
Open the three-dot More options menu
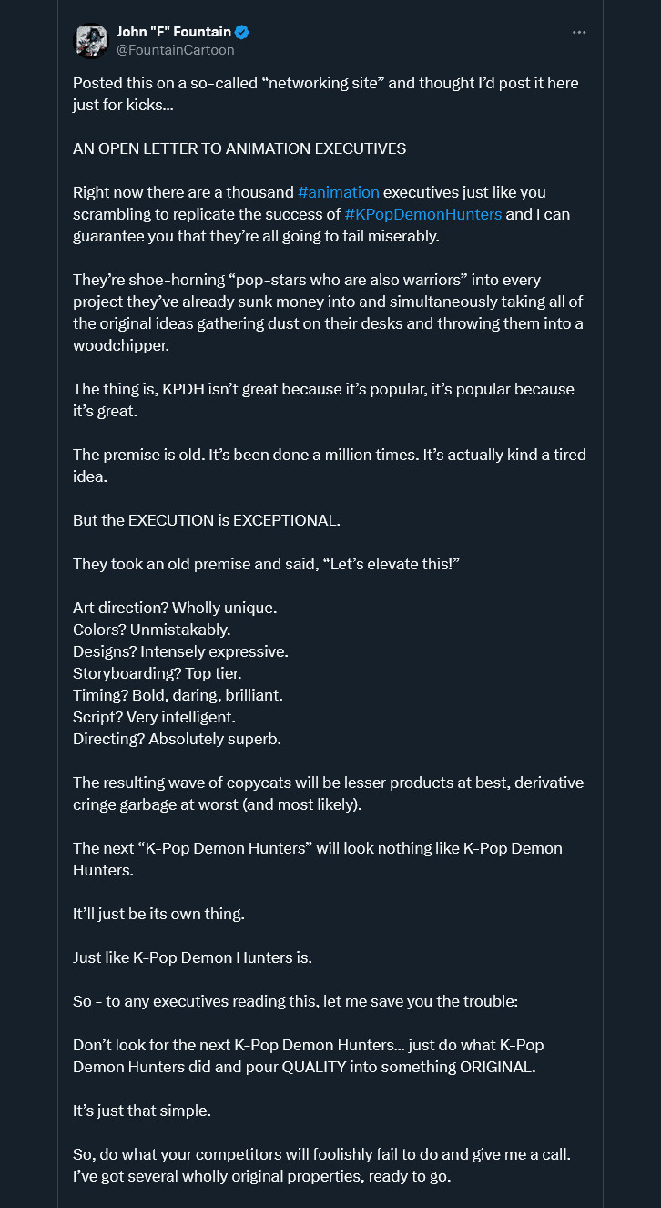click(x=579, y=33)
